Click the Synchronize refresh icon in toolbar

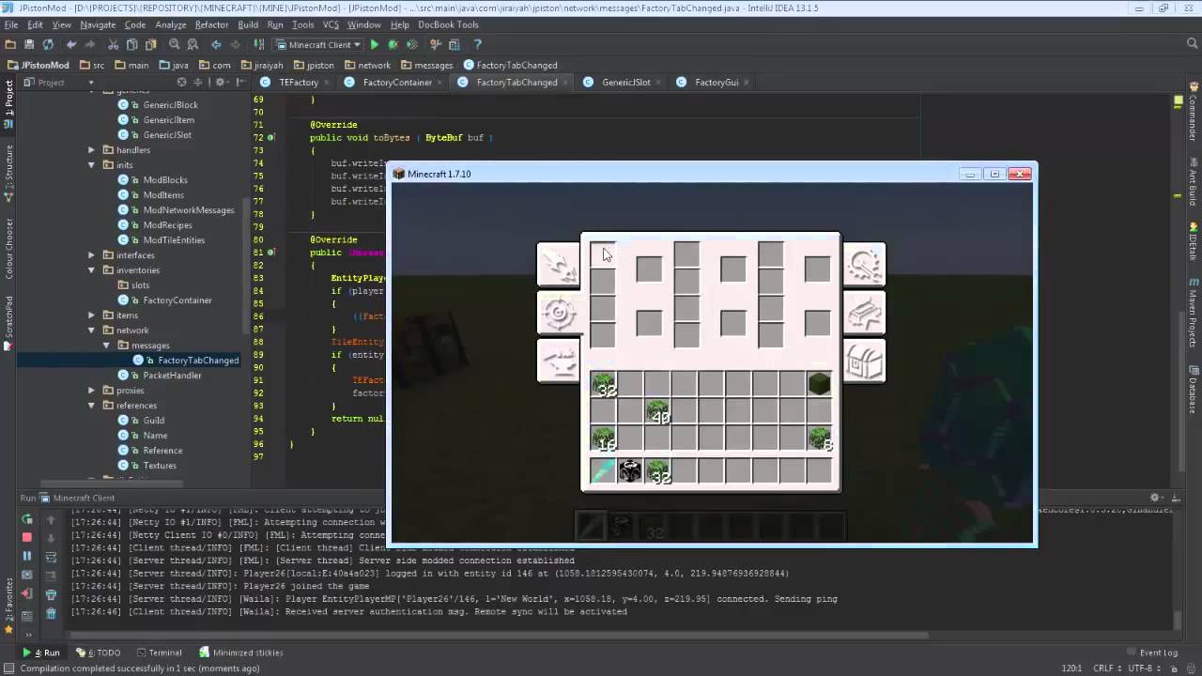tap(48, 44)
